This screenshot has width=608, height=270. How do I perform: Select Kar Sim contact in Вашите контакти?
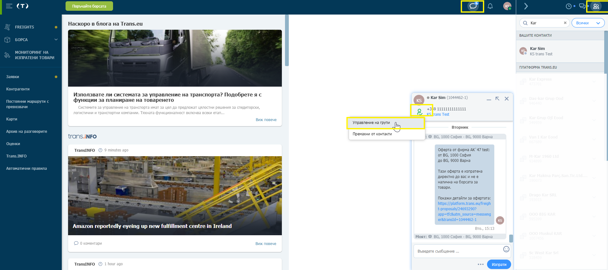click(x=560, y=51)
